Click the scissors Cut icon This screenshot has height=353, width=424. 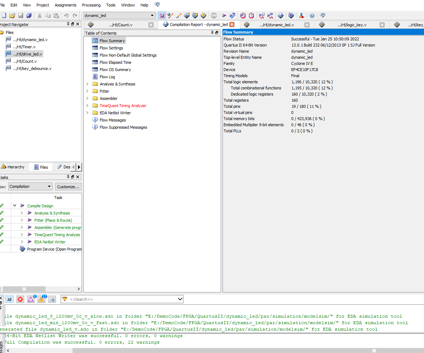tap(39, 16)
